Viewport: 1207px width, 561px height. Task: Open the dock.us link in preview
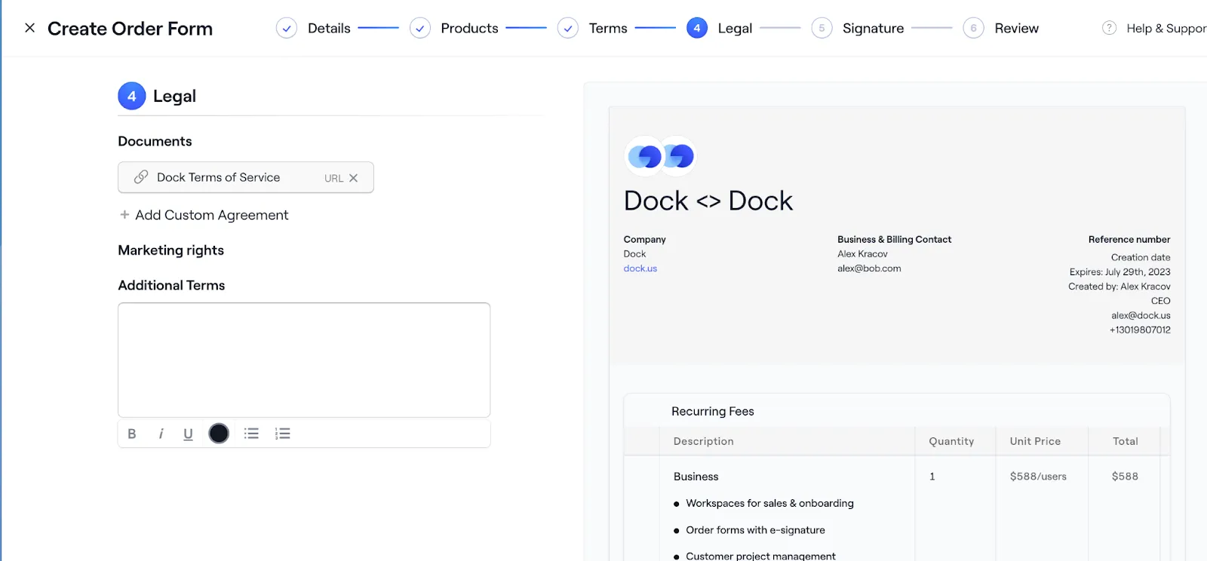(x=640, y=268)
